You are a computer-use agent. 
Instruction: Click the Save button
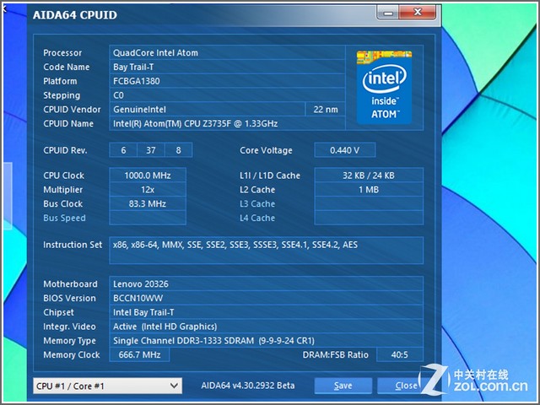[x=343, y=386]
